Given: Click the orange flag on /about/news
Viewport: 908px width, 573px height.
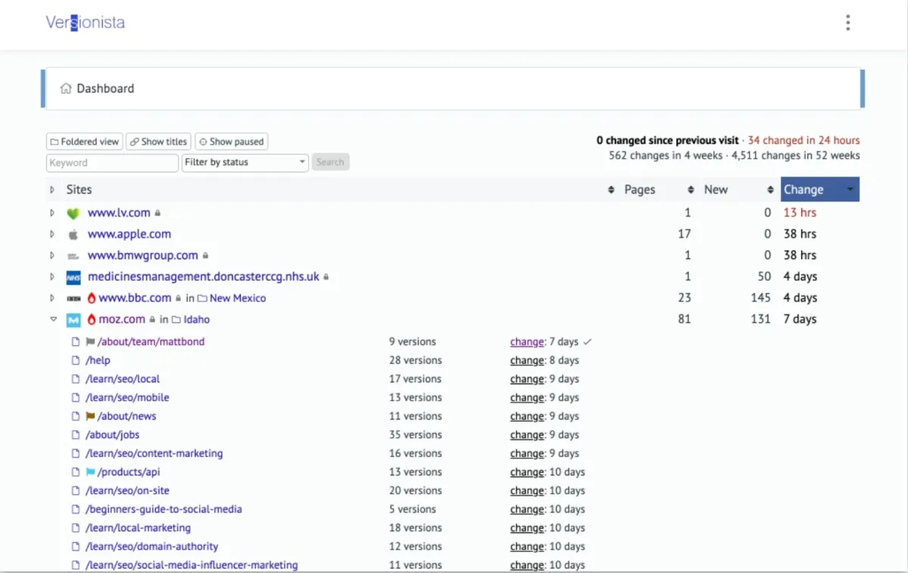Looking at the screenshot, I should pyautogui.click(x=91, y=416).
